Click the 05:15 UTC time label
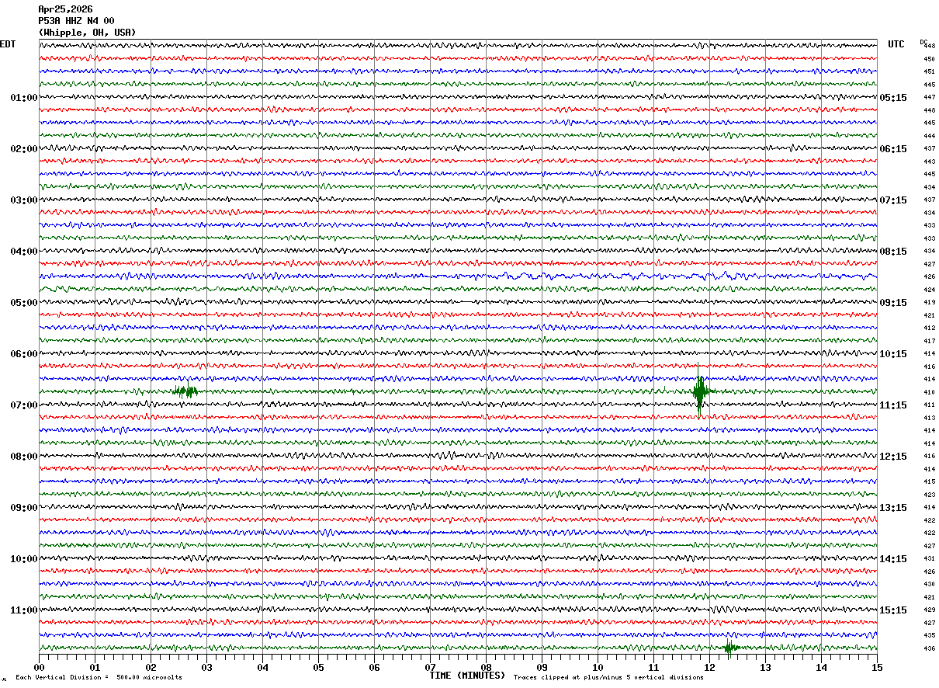This screenshot has width=939, height=688. (x=893, y=98)
